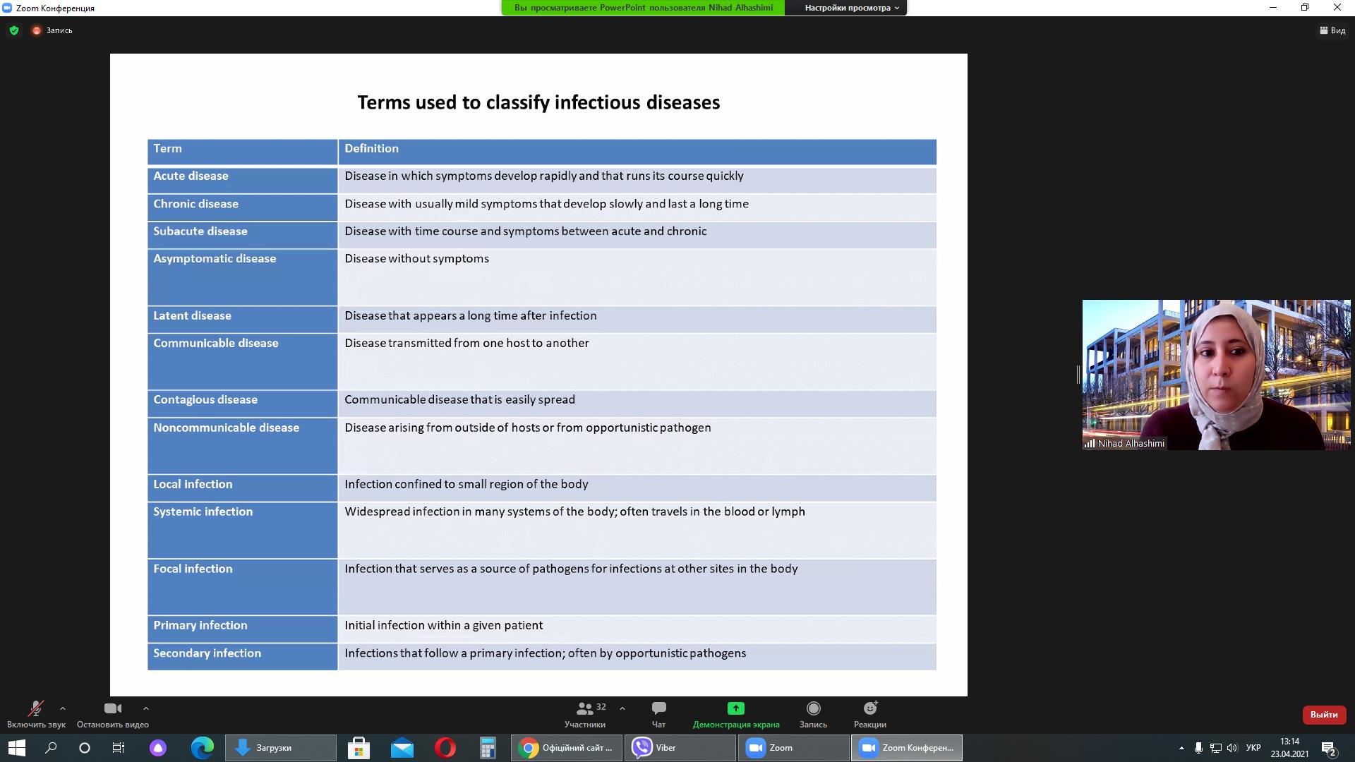Click Демонстрация экрана share screen button
1355x762 pixels.
[x=736, y=714]
